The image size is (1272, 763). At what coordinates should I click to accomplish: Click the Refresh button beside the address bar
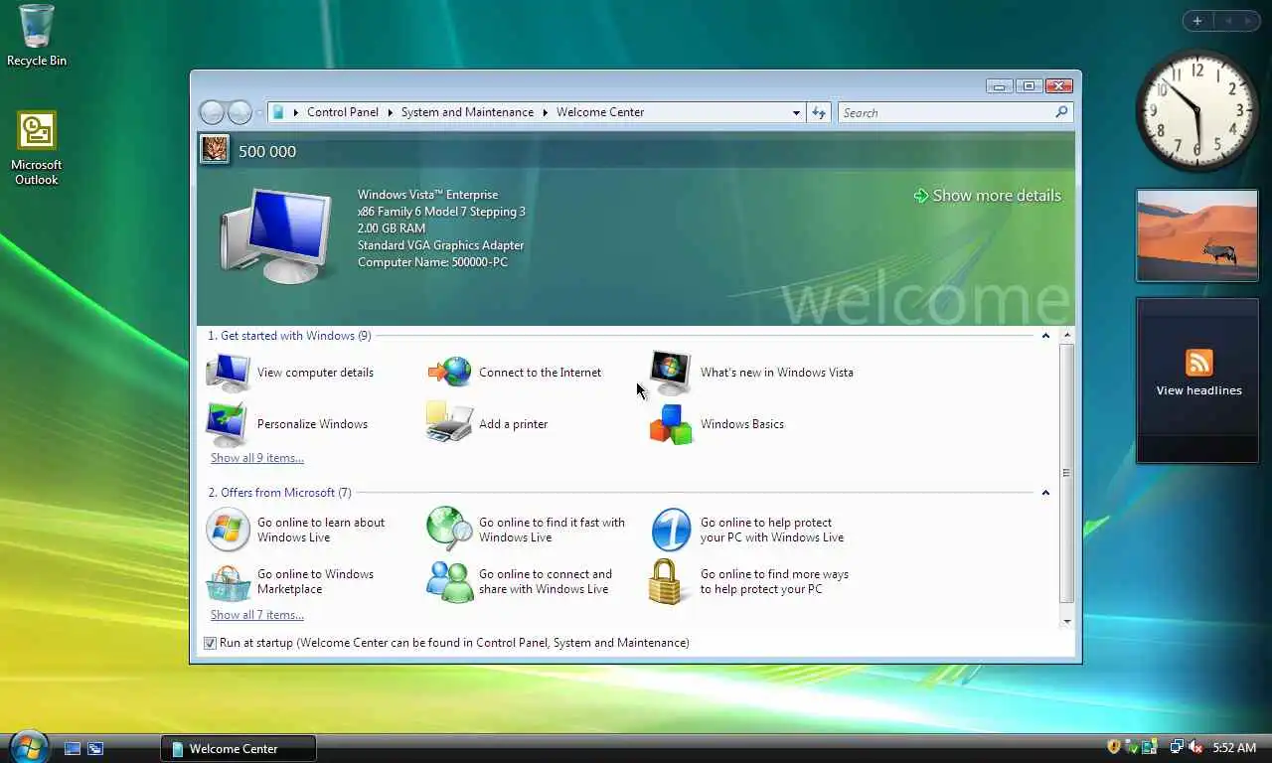(x=819, y=112)
